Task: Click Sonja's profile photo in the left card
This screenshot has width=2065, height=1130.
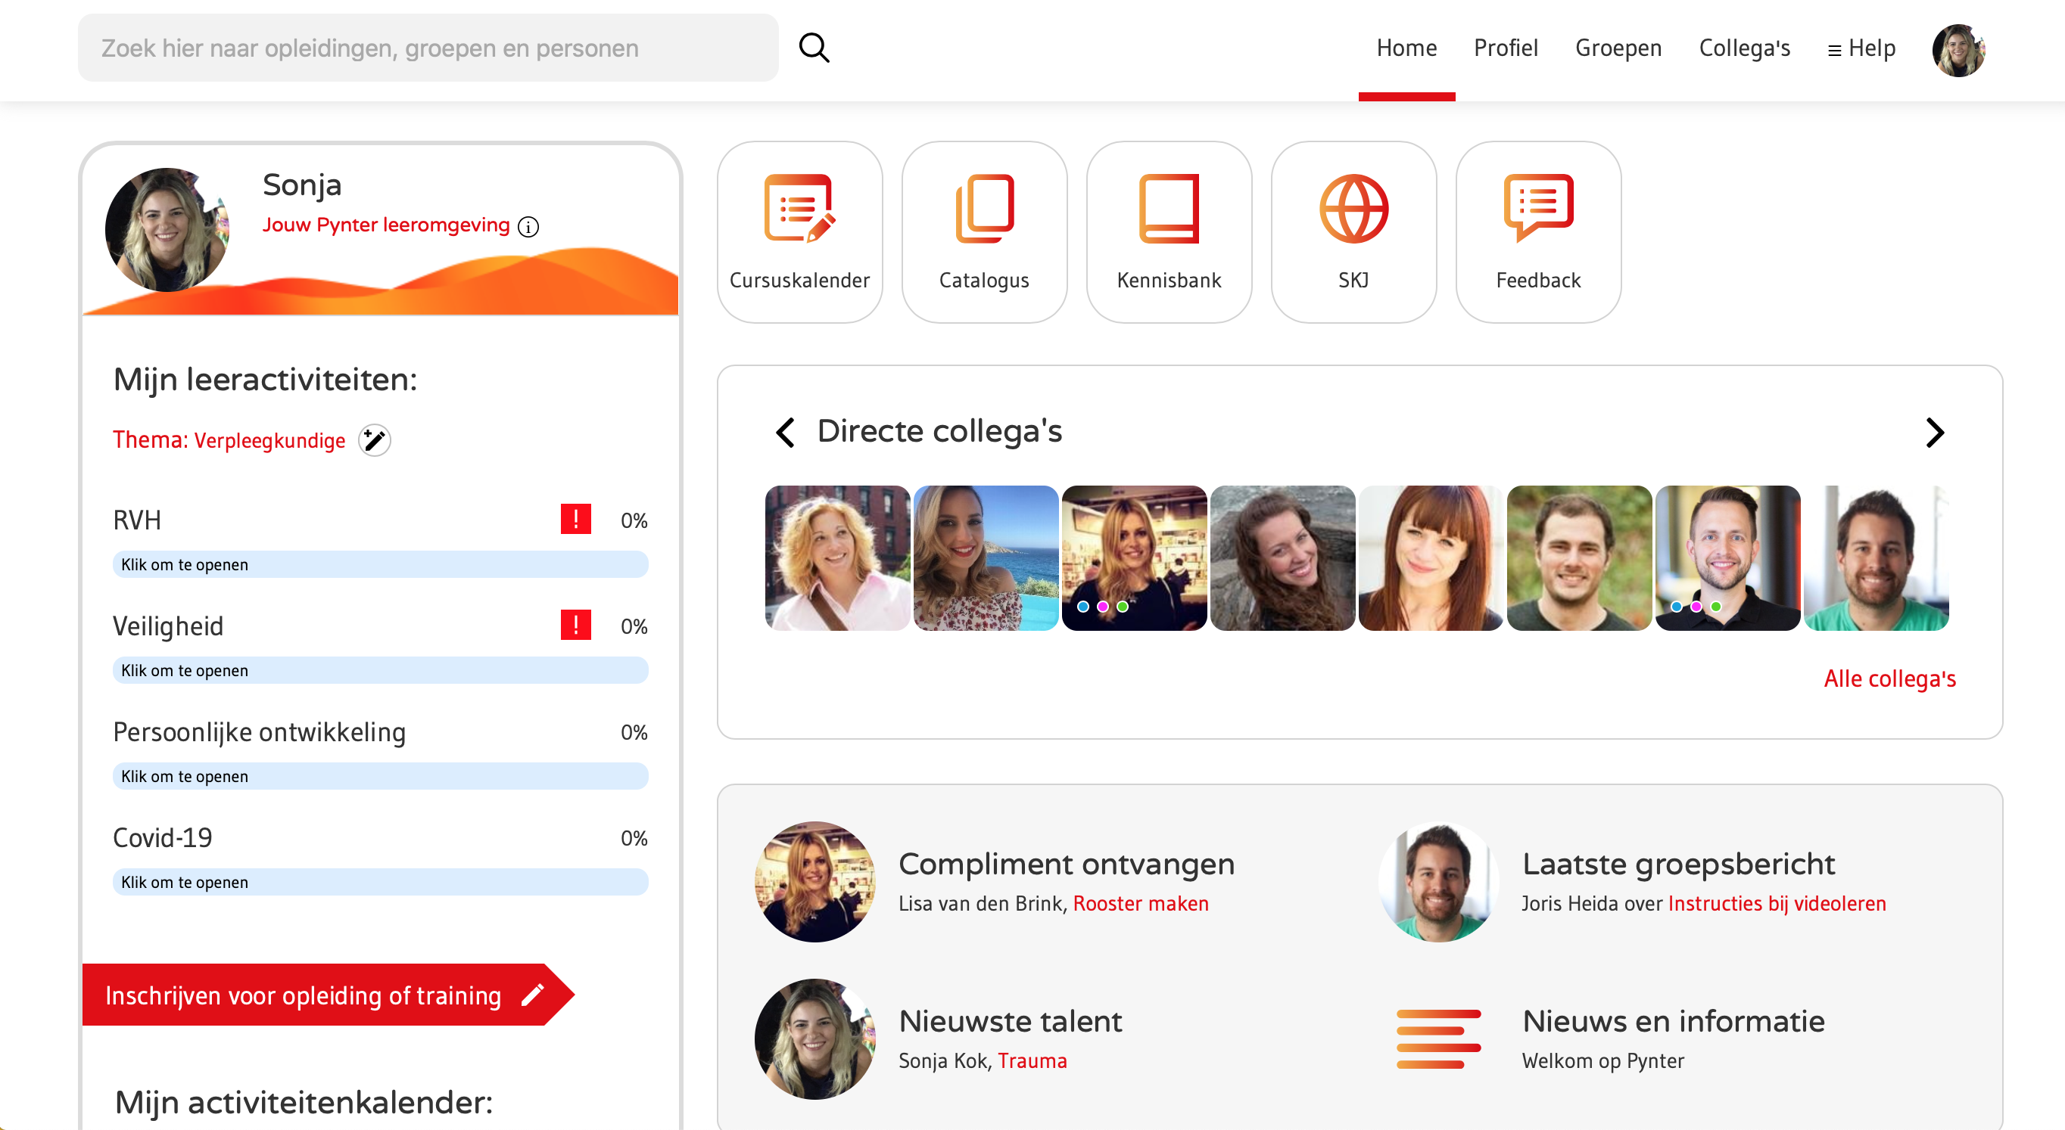Action: tap(167, 230)
